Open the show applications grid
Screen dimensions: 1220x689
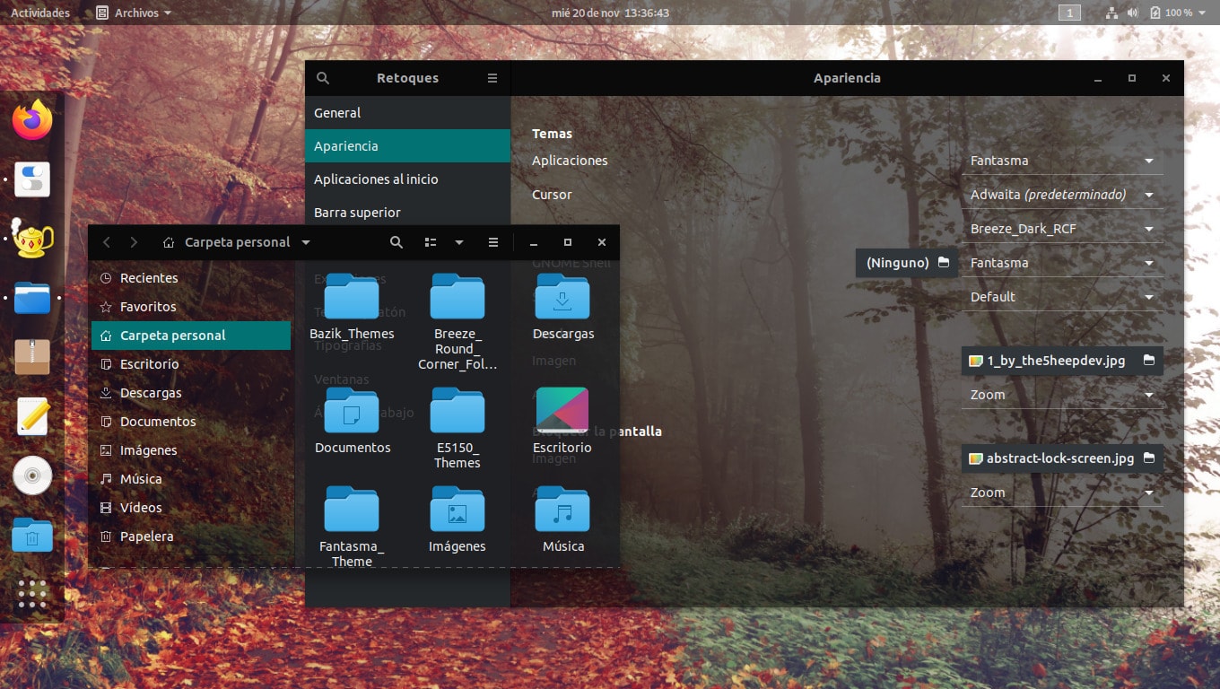point(32,595)
